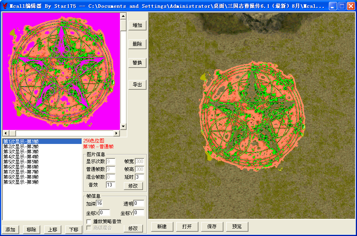Image resolution: width=357 pixels, height=236 pixels.
Task: Select list row 第6次显示--第6帧
Action: 42,167
